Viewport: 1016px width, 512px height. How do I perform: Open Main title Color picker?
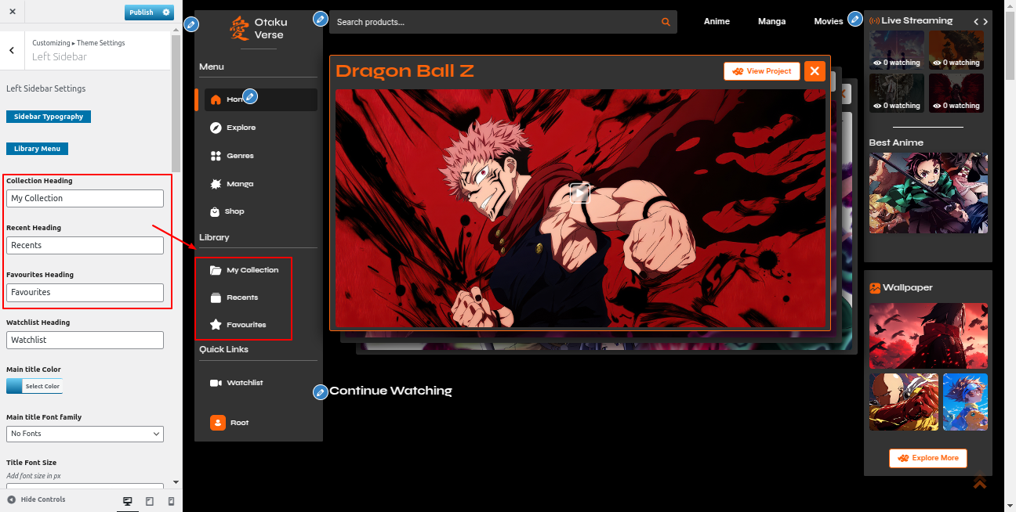coord(34,386)
